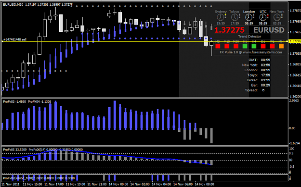Click the New York analog clock icon
This screenshot has height=187, width=301.
click(x=277, y=18)
